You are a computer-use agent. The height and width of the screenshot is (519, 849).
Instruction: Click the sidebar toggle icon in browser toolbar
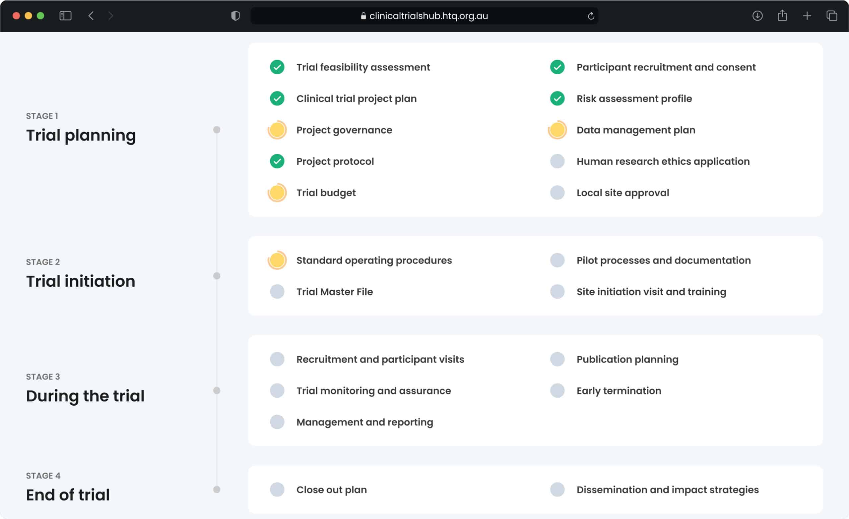pos(65,16)
